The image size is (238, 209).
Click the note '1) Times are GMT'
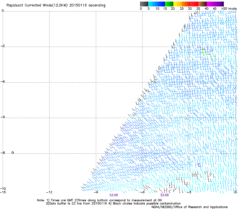60,200
